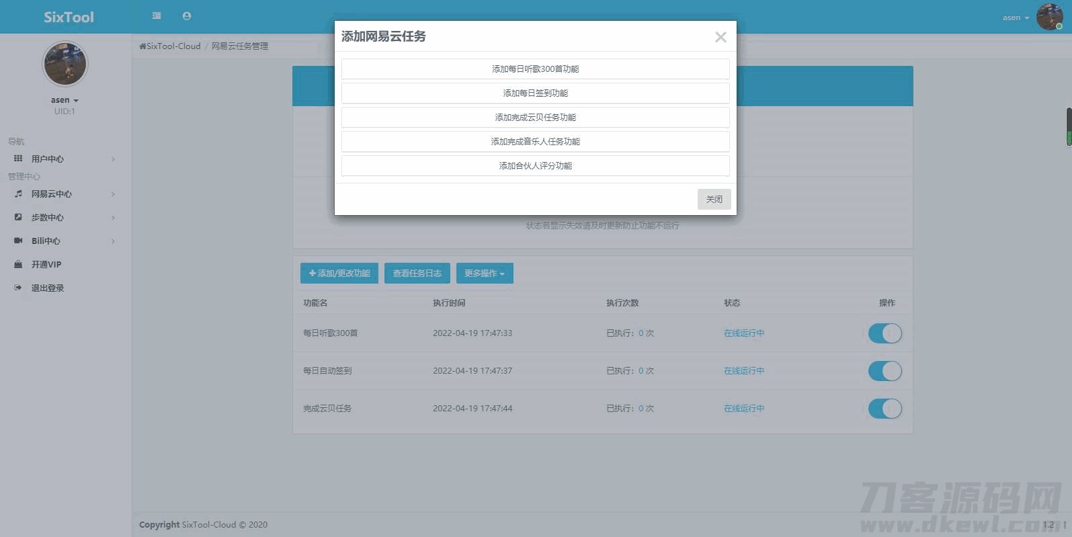
Task: Click the music note icon for 网易云中心
Action: click(x=18, y=194)
